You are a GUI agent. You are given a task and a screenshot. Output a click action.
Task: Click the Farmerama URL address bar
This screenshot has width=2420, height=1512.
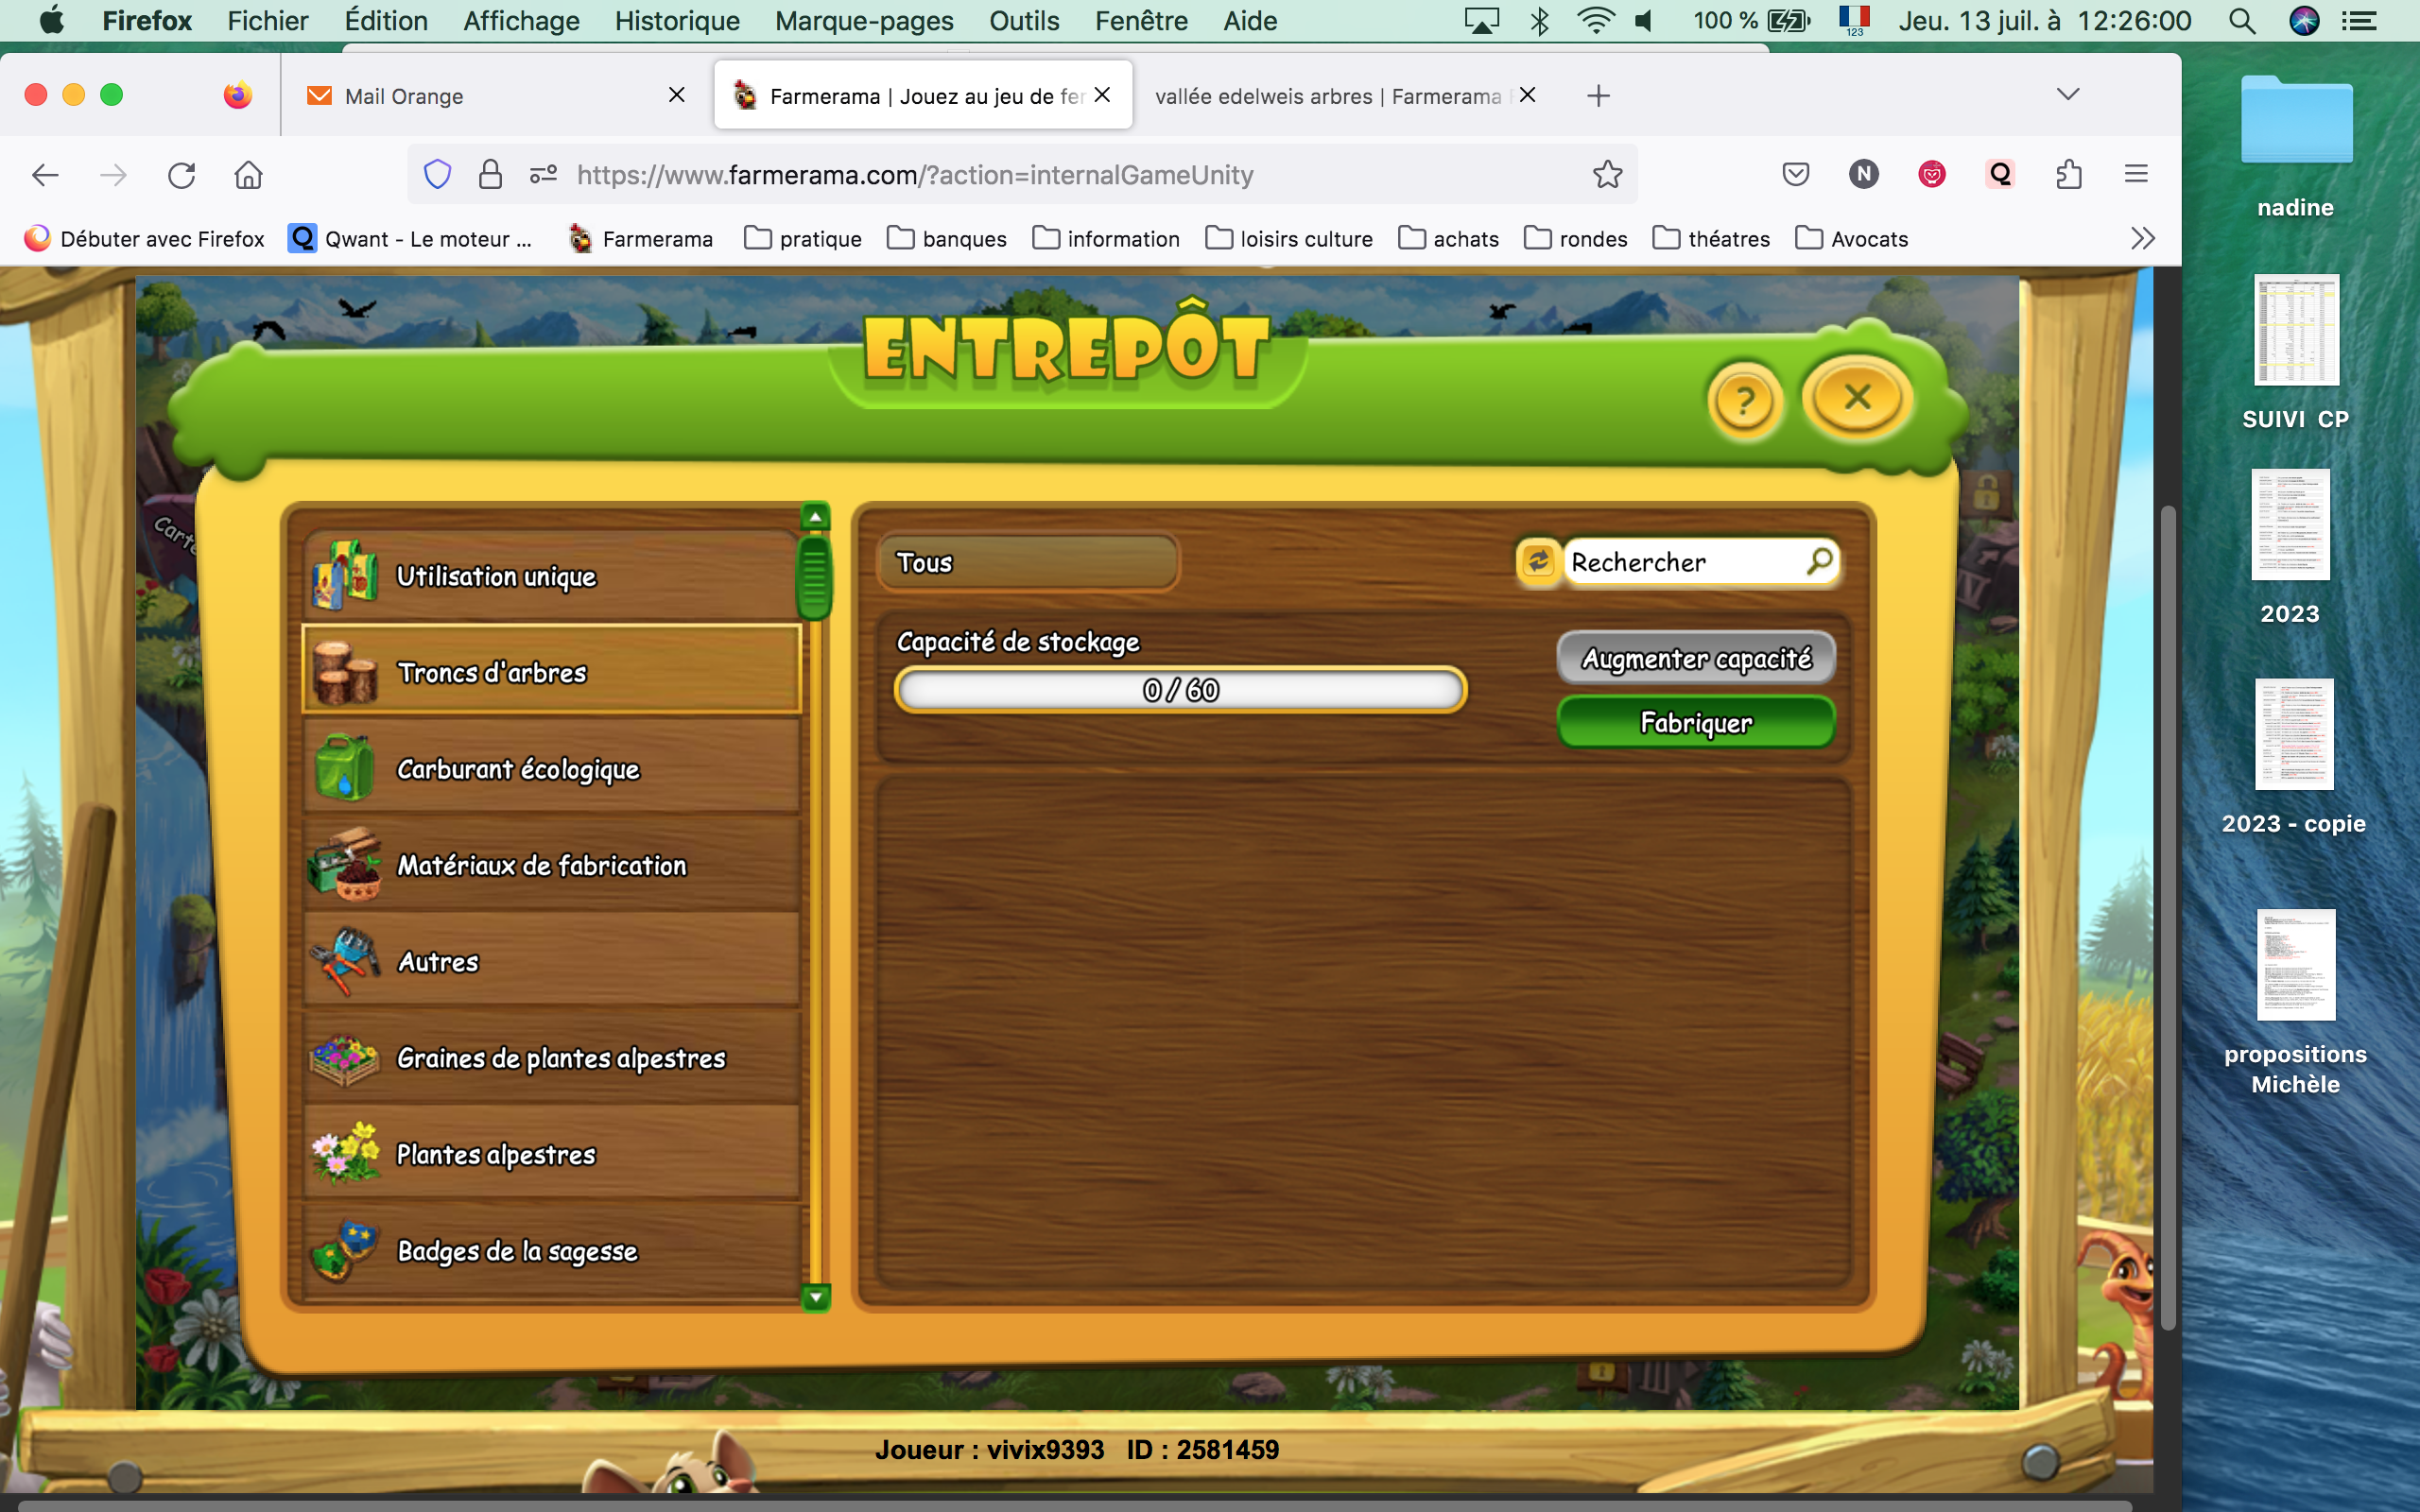(x=1022, y=175)
